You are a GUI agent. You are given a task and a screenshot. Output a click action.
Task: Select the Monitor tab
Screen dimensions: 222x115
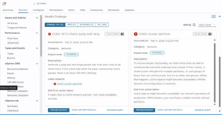pos(23,10)
